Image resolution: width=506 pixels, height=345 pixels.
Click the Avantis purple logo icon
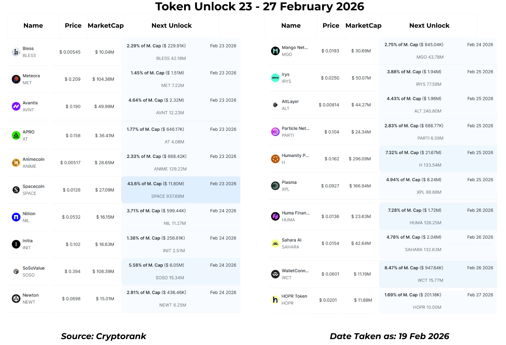click(16, 106)
